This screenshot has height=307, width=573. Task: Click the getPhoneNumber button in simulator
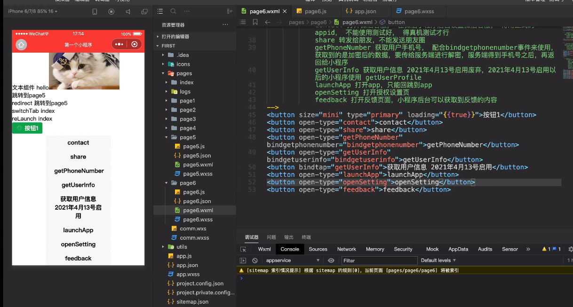79,171
